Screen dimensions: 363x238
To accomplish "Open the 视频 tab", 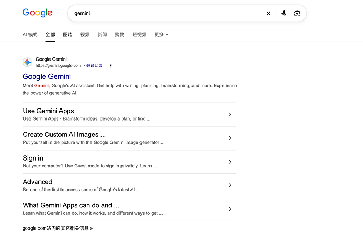I will point(85,35).
